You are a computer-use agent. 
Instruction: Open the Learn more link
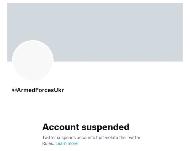pos(66,143)
